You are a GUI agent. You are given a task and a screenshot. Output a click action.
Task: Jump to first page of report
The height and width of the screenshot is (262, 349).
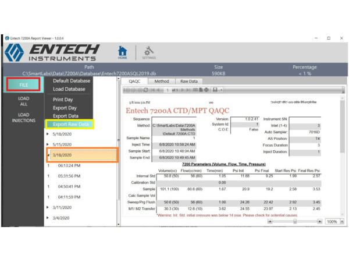coord(153,90)
